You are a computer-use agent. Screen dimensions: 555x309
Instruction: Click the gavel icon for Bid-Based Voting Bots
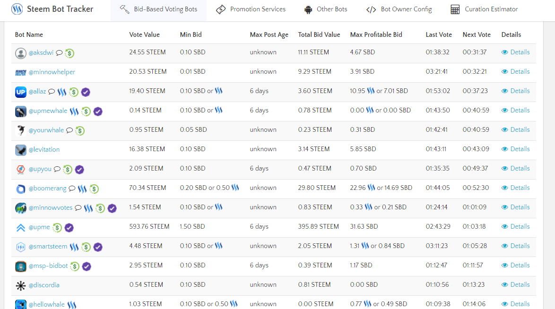point(125,9)
